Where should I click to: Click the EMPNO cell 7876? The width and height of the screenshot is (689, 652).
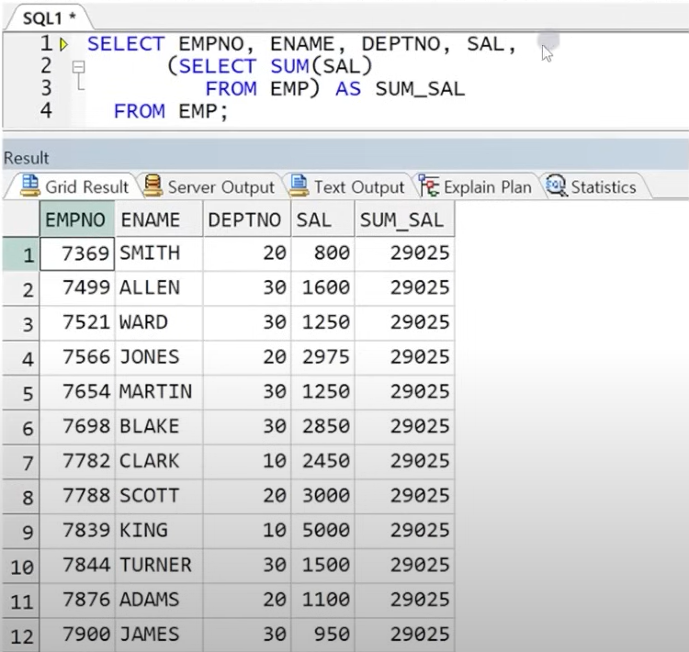(x=77, y=601)
